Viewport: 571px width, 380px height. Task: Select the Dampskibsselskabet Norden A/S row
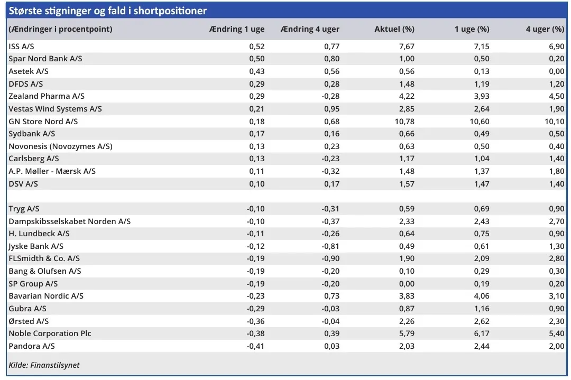[x=69, y=221]
